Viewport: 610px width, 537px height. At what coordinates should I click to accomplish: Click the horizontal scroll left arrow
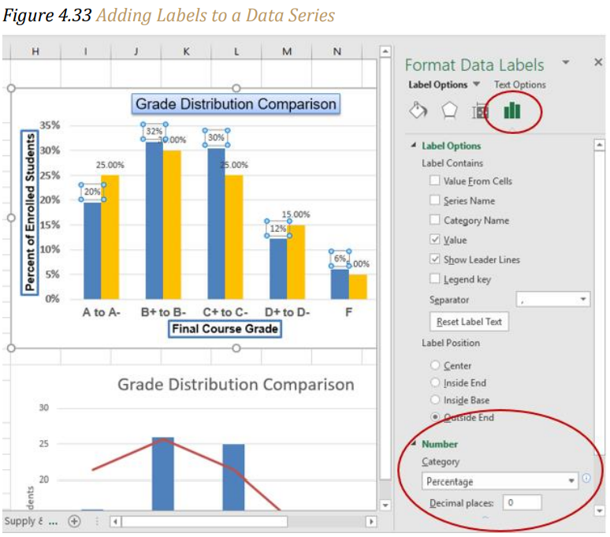pyautogui.click(x=115, y=521)
